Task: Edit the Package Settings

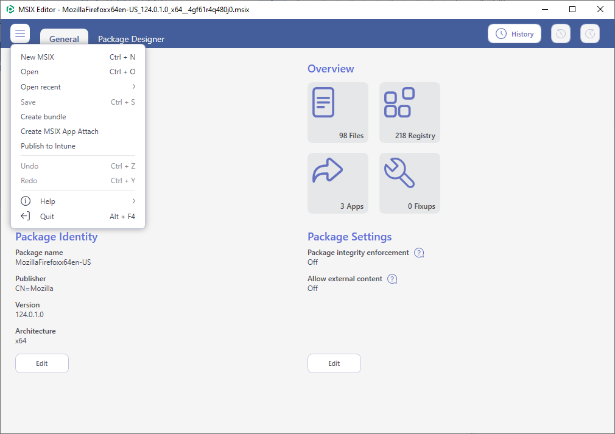Action: click(334, 363)
